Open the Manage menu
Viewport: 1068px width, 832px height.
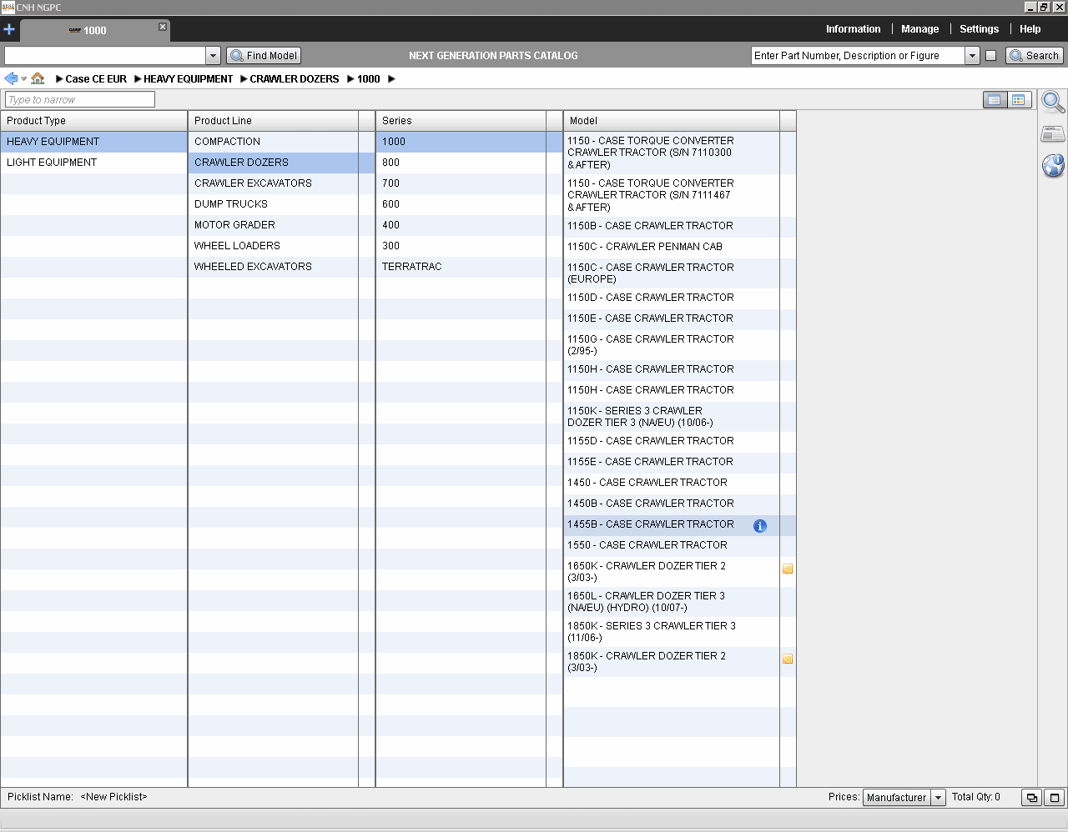(919, 29)
